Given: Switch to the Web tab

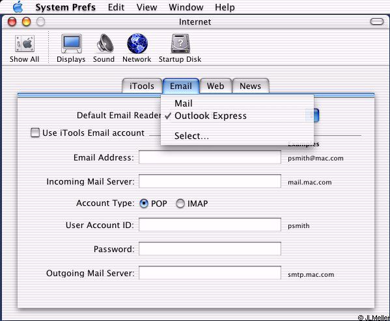Looking at the screenshot, I should [216, 86].
